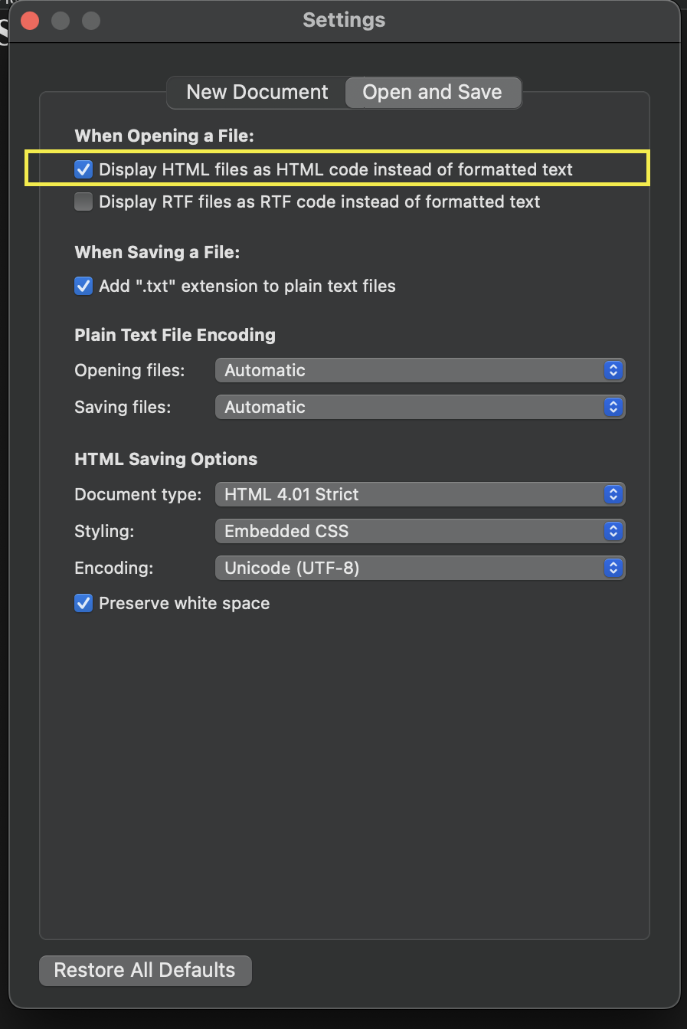The width and height of the screenshot is (687, 1029).
Task: Enable Display RTF files as RTF code
Action: pos(83,202)
